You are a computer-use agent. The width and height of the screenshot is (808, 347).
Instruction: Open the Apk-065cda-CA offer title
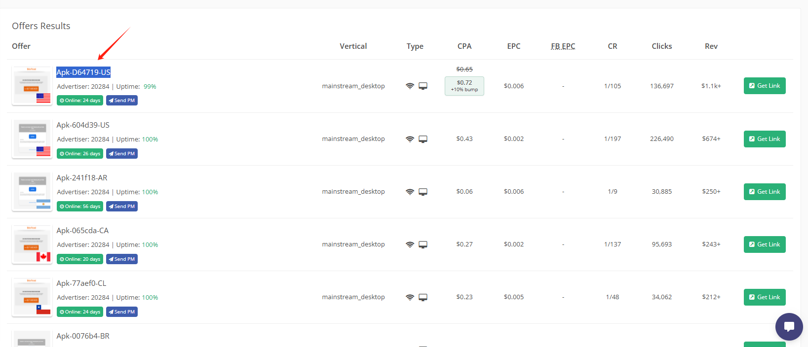[x=82, y=231]
